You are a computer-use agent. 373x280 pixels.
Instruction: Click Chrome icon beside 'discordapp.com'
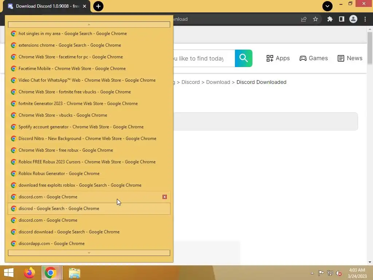pos(13,244)
